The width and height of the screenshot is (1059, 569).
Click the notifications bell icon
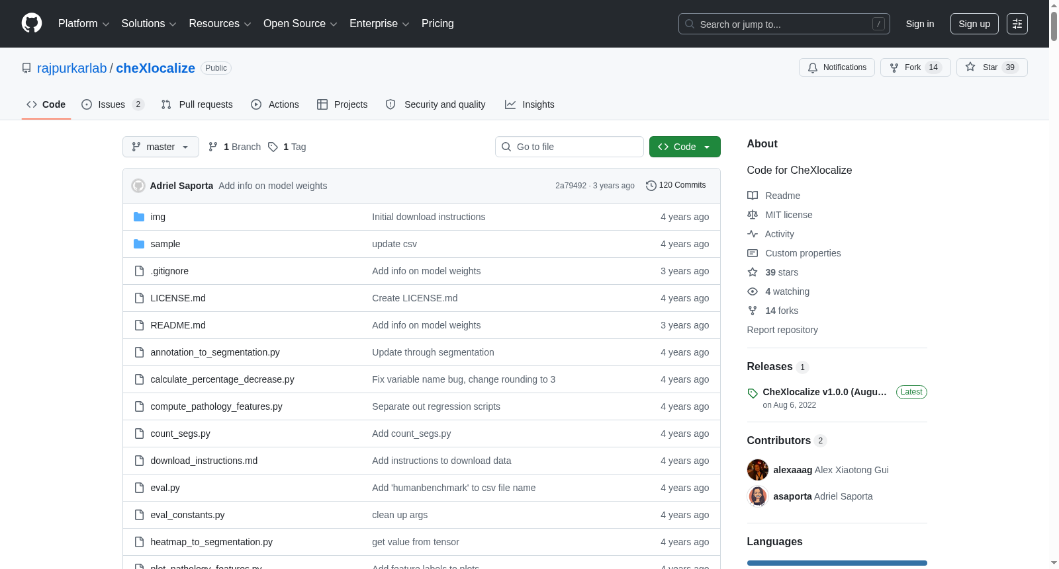[813, 67]
